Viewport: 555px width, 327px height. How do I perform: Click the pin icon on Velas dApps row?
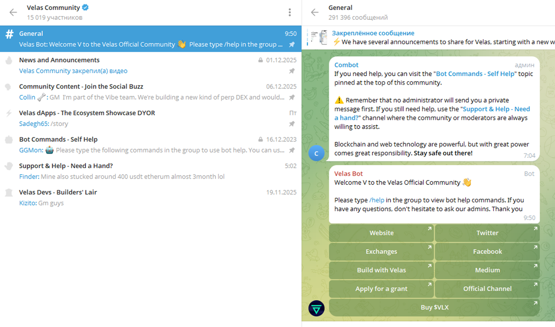click(292, 124)
